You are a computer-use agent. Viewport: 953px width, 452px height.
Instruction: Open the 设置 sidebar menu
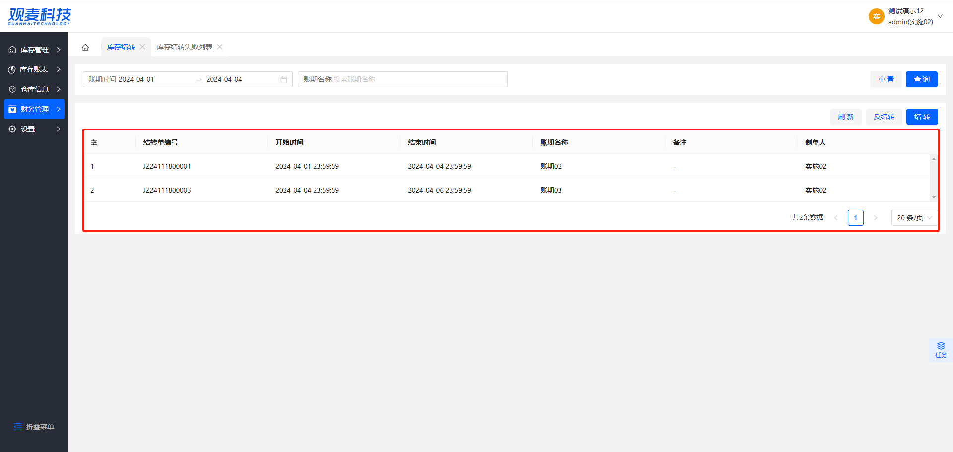click(x=34, y=129)
